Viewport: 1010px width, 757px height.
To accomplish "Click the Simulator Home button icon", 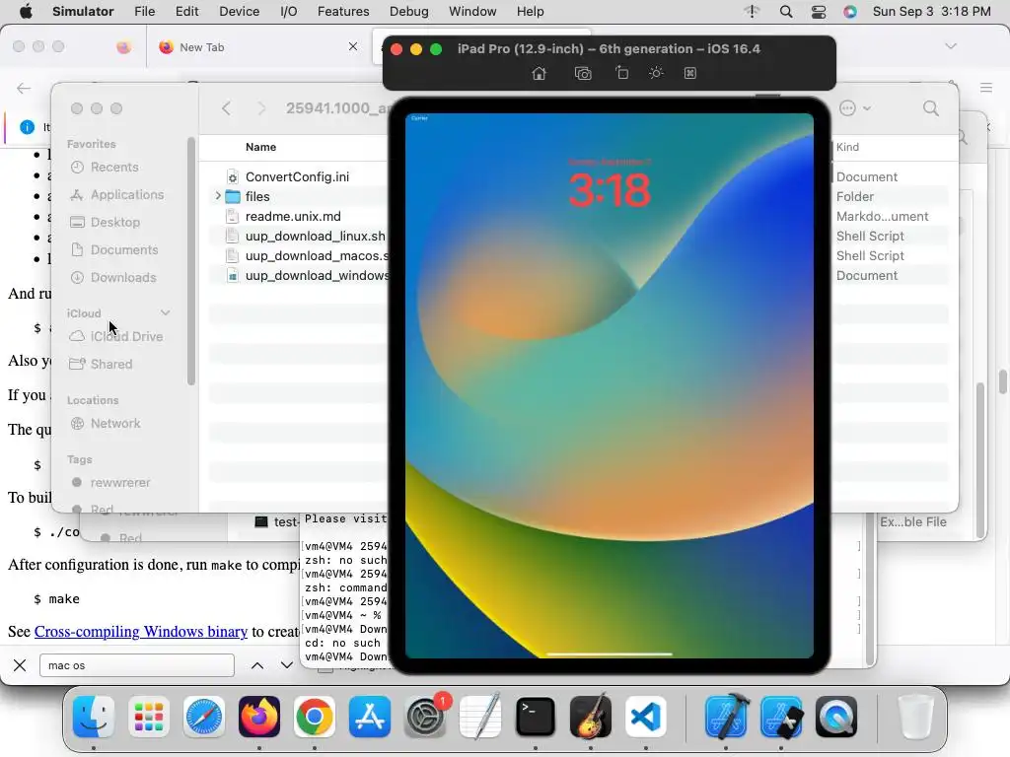I will [540, 73].
